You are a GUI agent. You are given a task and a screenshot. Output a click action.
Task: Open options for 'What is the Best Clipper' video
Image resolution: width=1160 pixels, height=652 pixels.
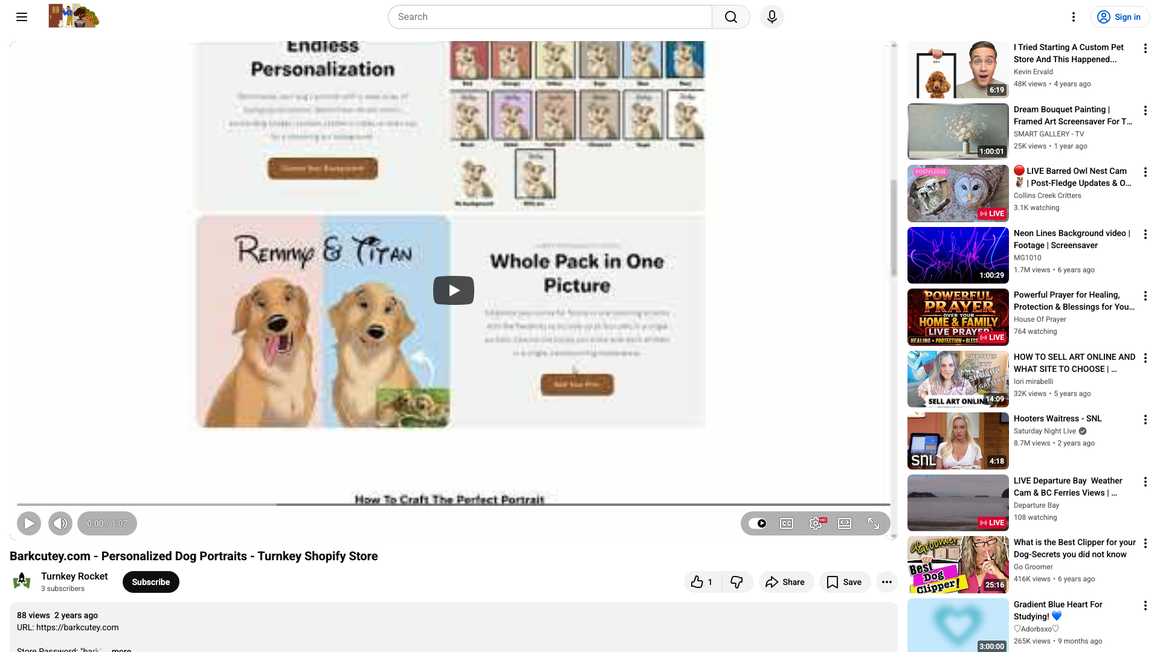tap(1145, 543)
